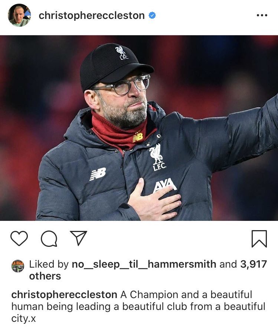Screen dimensions: 278x330
Task: Click the liker's small avatar thumbnail
Action: tap(18, 266)
